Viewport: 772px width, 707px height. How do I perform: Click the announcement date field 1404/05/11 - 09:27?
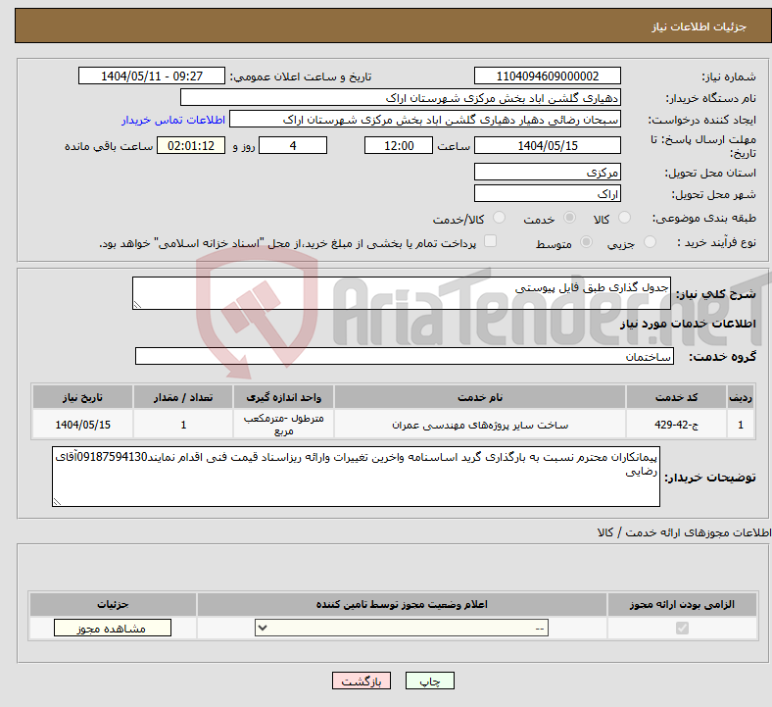click(x=152, y=76)
